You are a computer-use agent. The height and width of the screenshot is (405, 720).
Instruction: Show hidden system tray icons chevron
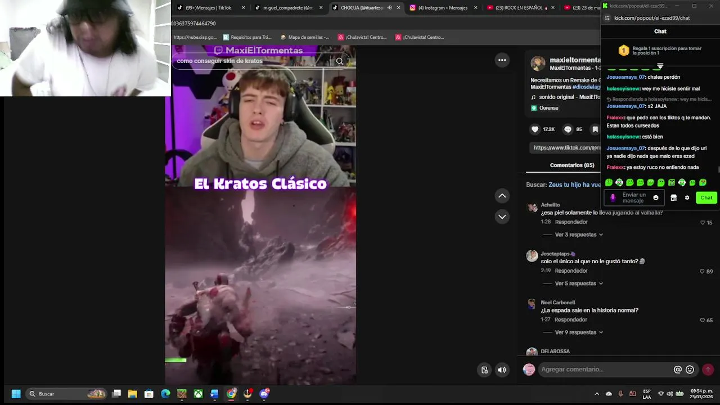click(x=597, y=394)
